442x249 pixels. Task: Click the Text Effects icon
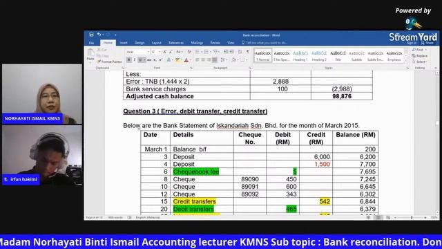pyautogui.click(x=169, y=60)
